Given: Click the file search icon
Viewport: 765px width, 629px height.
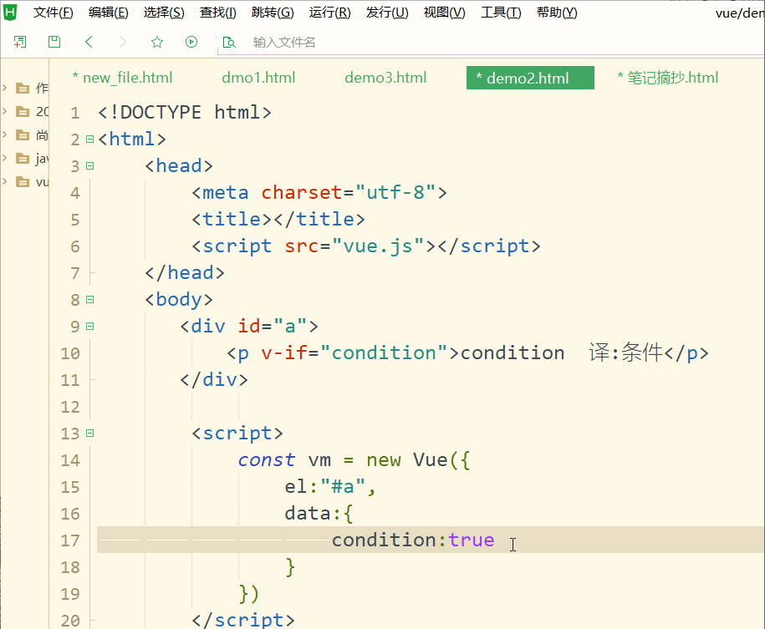Looking at the screenshot, I should pyautogui.click(x=229, y=43).
